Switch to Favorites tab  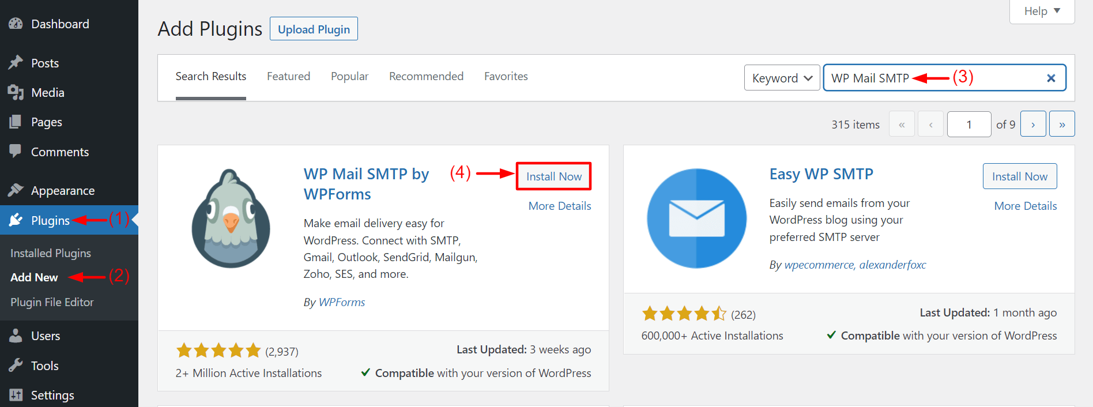coord(506,76)
